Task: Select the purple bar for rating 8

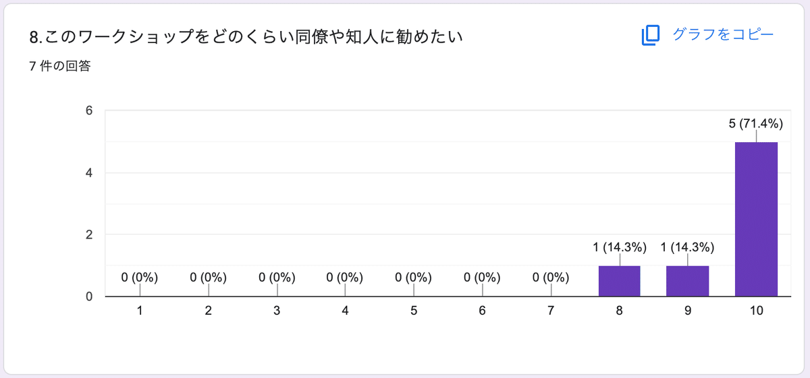Action: [620, 281]
